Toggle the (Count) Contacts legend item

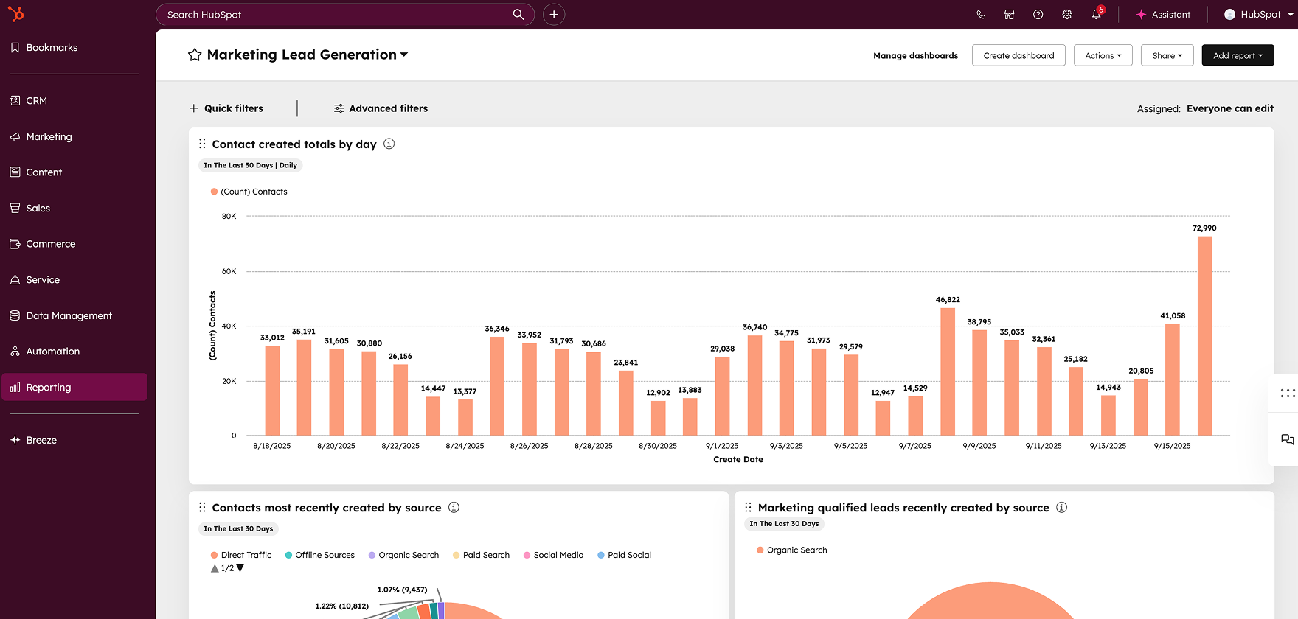[x=249, y=192]
